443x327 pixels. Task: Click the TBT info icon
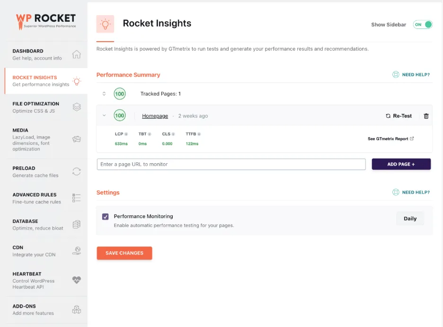click(150, 134)
